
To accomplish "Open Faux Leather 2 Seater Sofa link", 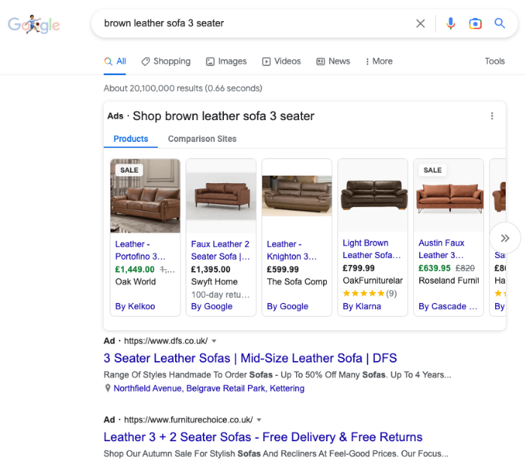I will point(220,250).
